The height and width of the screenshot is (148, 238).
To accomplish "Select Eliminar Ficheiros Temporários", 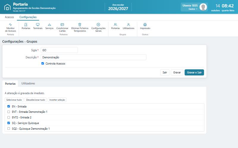I will 80,28.
